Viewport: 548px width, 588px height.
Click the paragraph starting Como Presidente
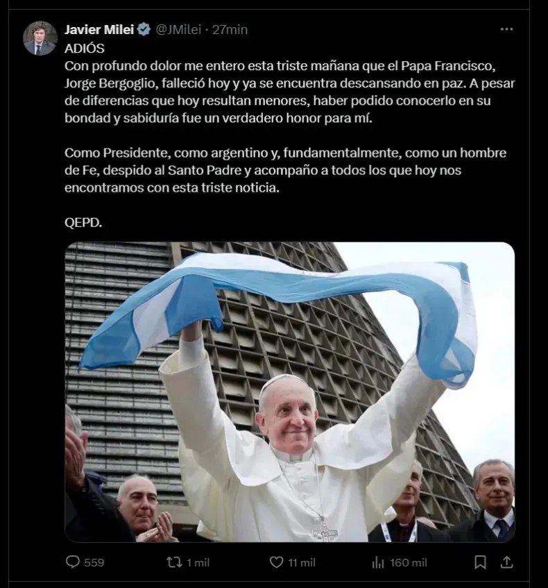pyautogui.click(x=285, y=170)
